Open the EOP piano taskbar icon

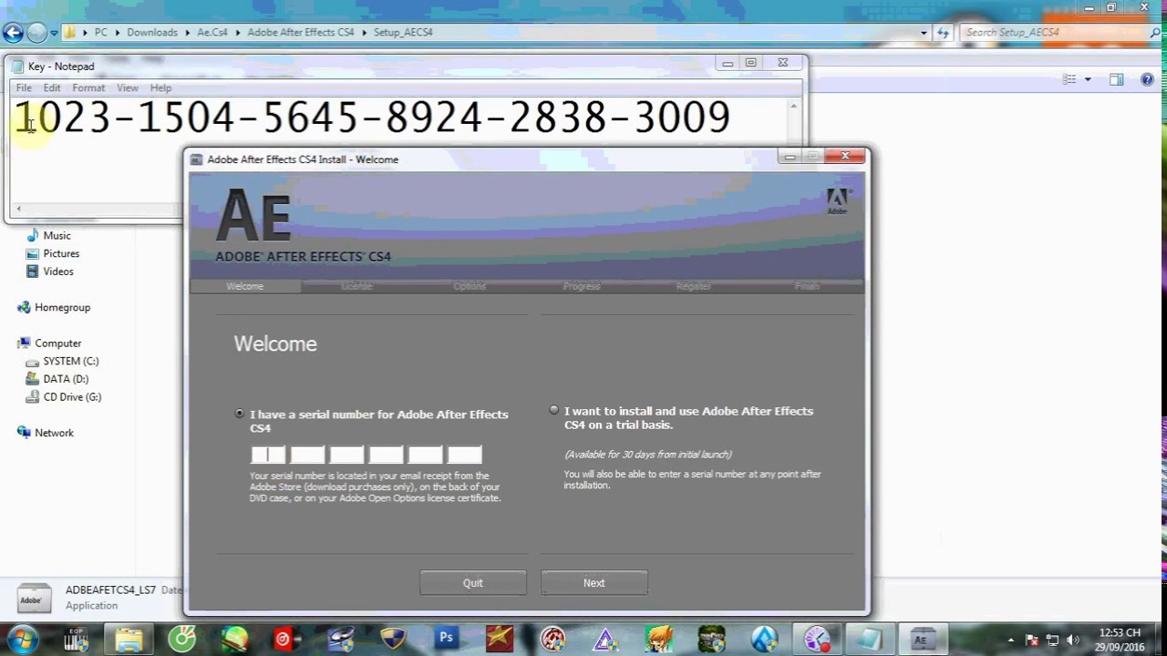tap(77, 640)
